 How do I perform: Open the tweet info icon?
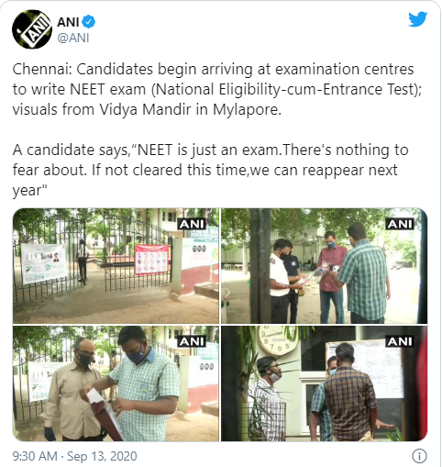[419, 456]
